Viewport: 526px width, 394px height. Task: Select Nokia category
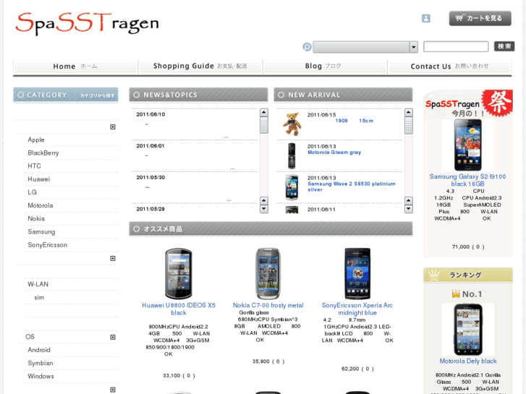tap(36, 218)
